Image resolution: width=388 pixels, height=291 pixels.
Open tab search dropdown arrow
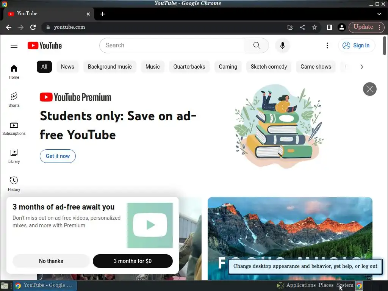[x=379, y=14]
